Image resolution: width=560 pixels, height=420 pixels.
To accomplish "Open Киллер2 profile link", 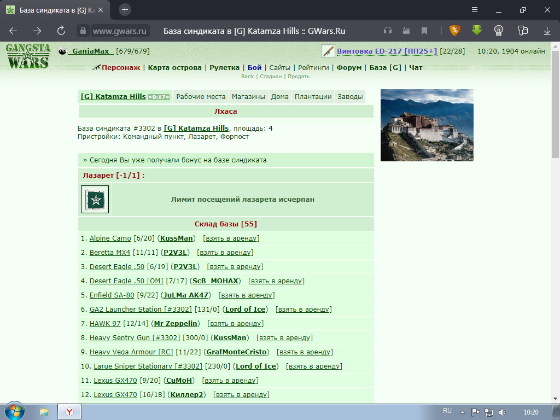I will click(x=186, y=395).
